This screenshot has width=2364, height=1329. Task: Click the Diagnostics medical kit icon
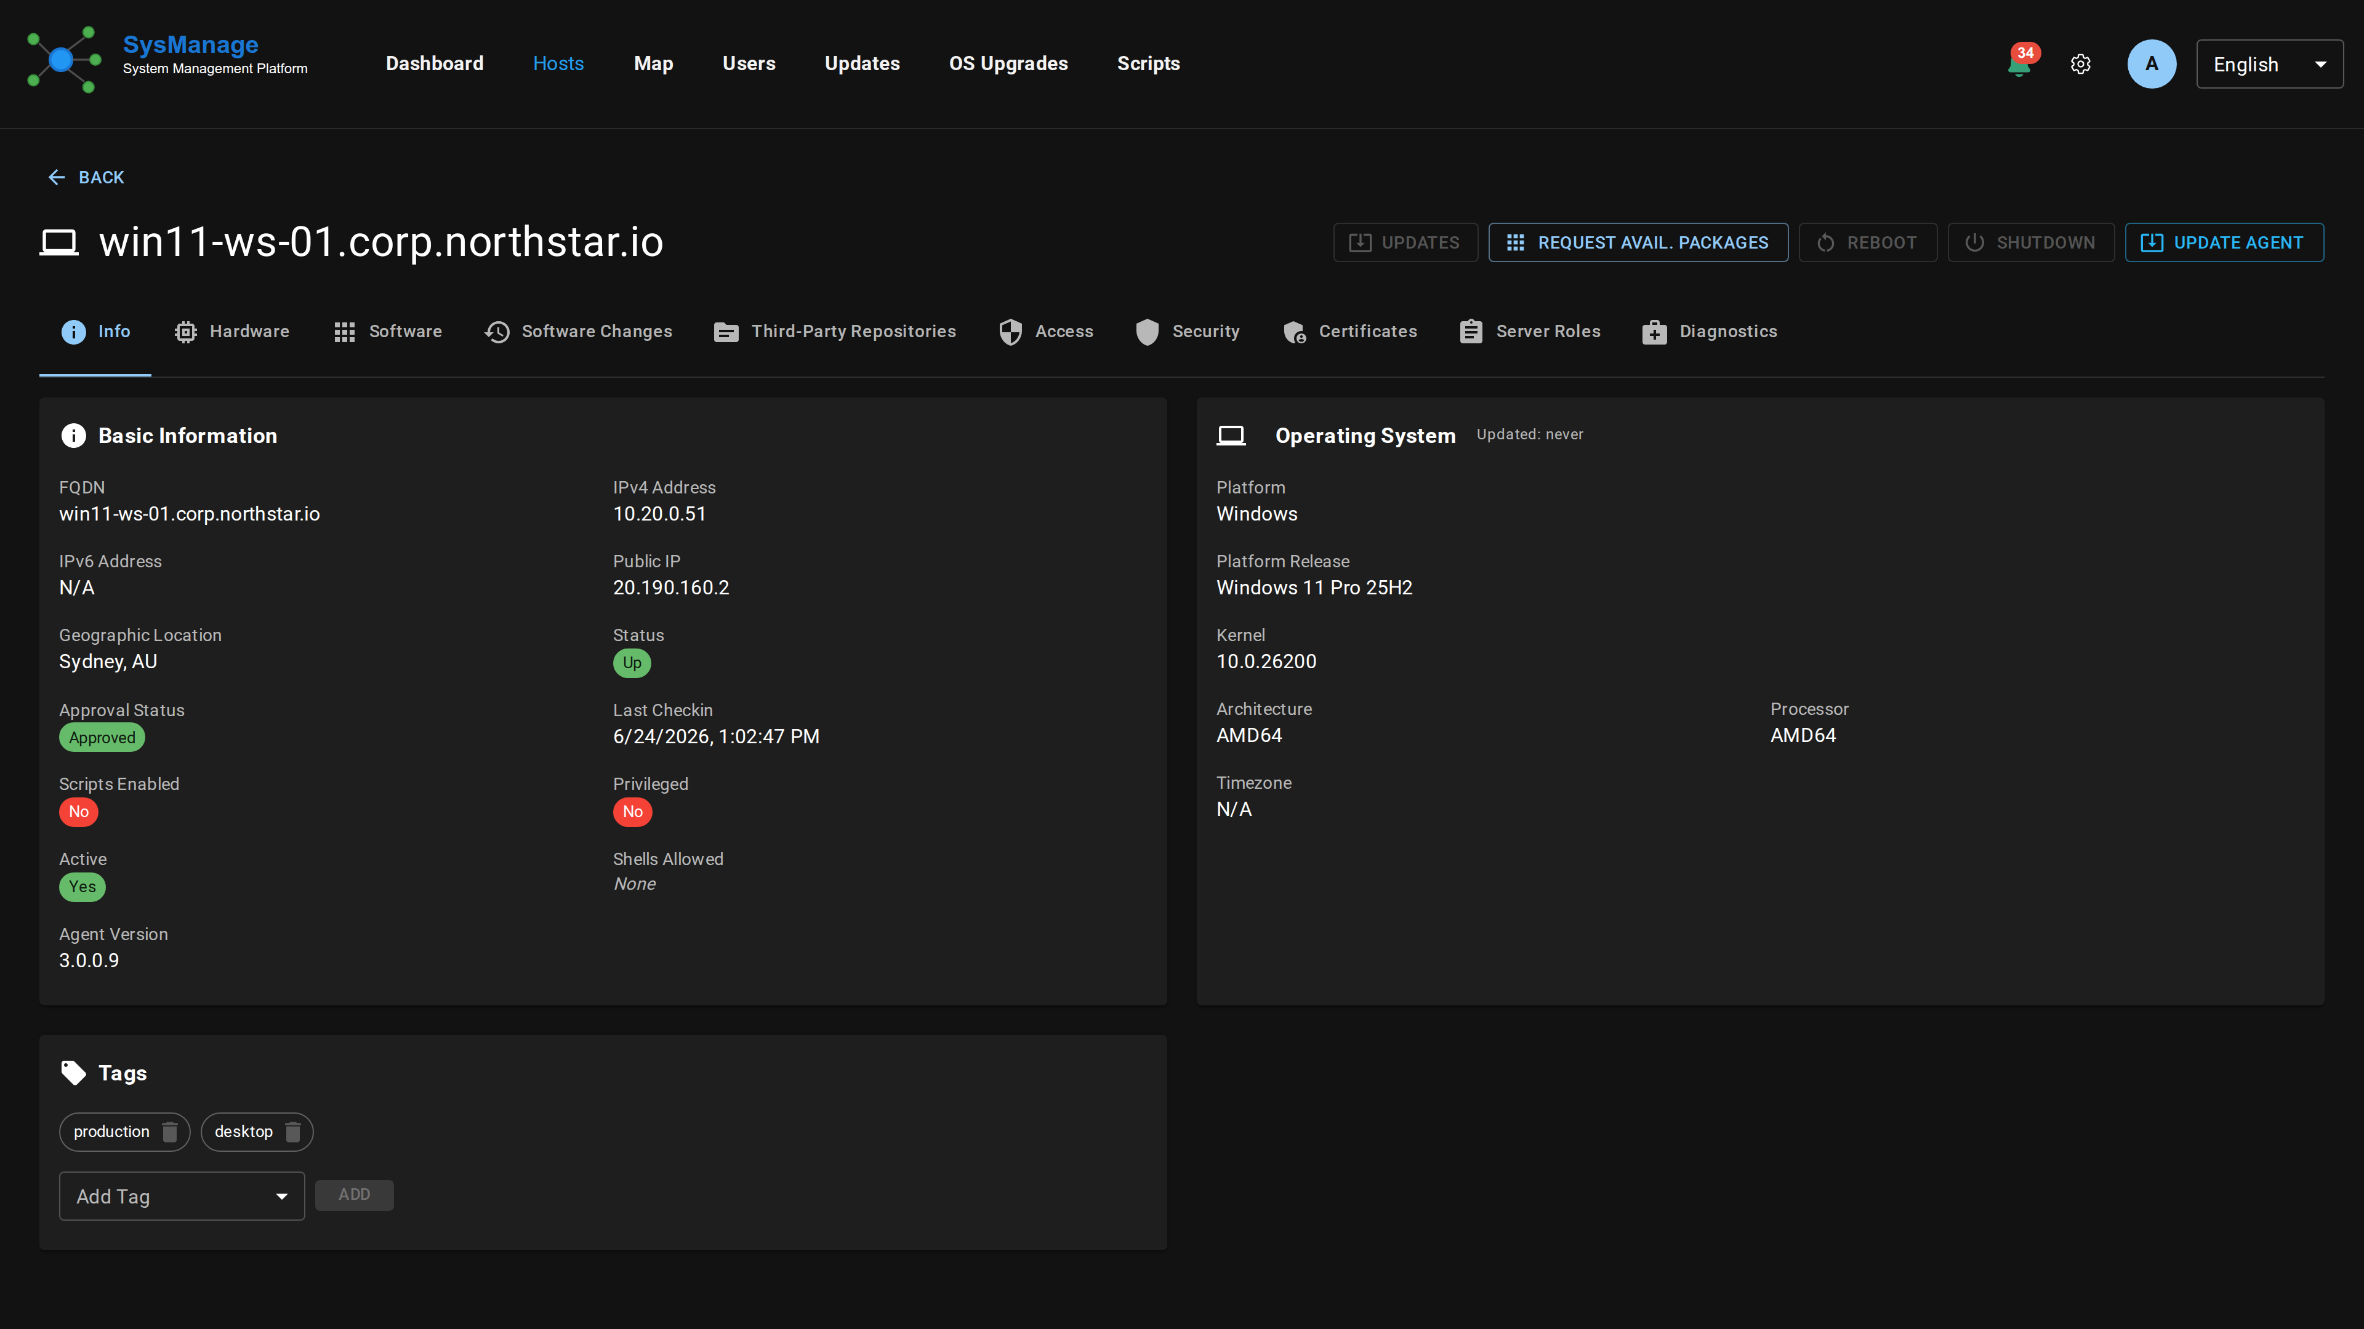(1655, 332)
